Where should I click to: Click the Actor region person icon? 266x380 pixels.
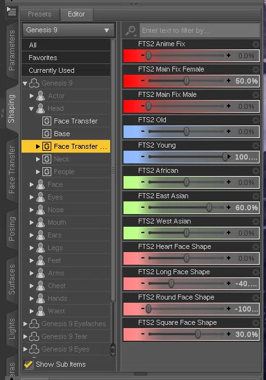[41, 96]
